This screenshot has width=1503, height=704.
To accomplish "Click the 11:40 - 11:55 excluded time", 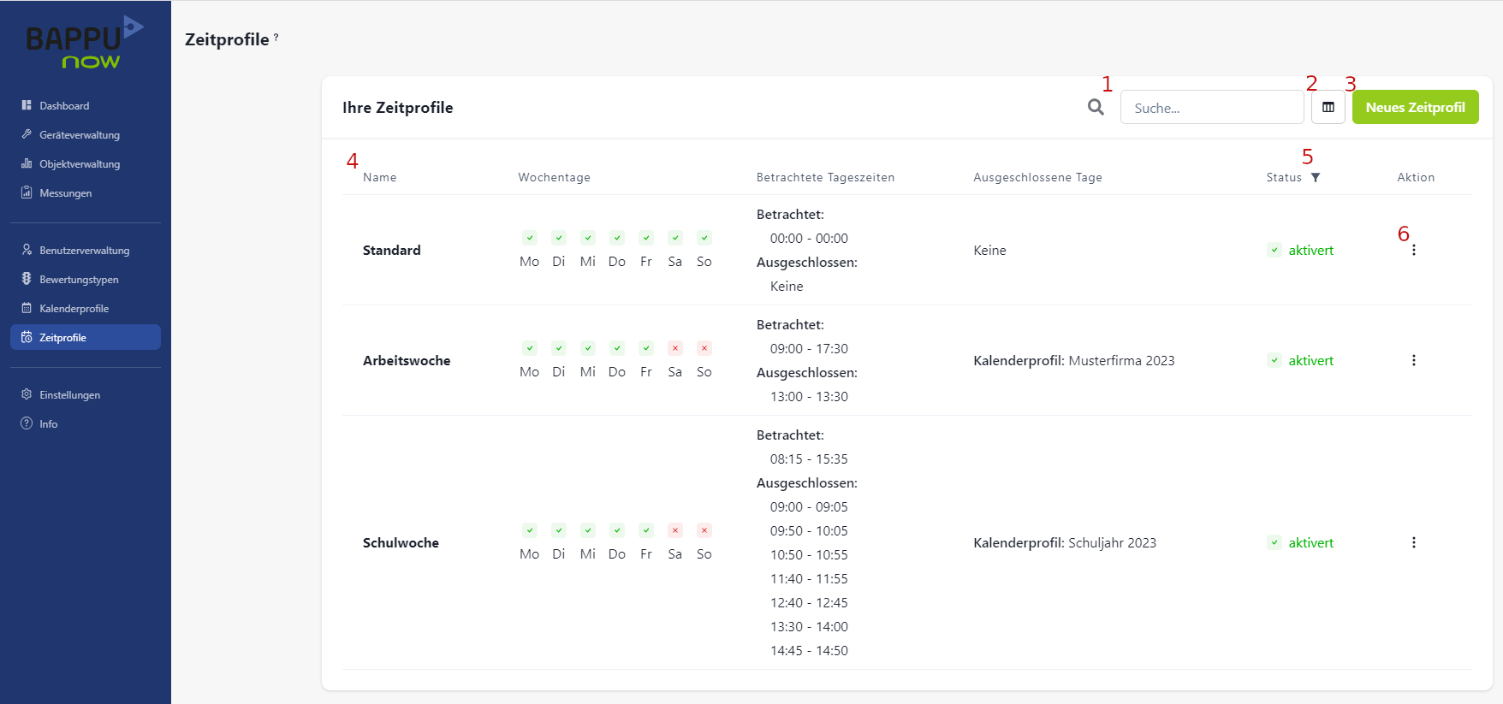I will pyautogui.click(x=809, y=578).
